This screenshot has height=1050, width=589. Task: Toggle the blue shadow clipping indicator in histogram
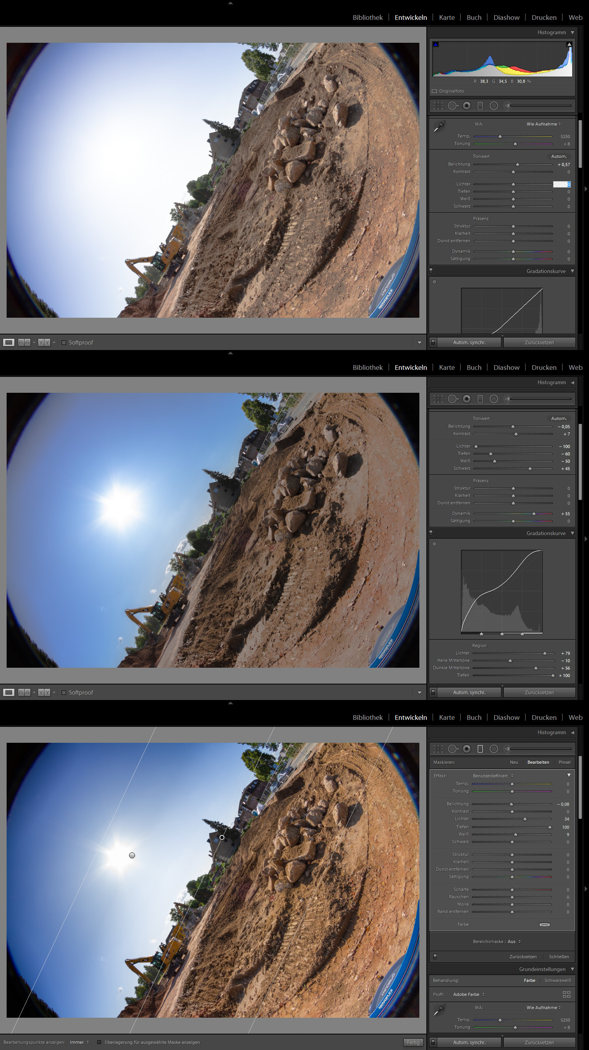coord(436,44)
